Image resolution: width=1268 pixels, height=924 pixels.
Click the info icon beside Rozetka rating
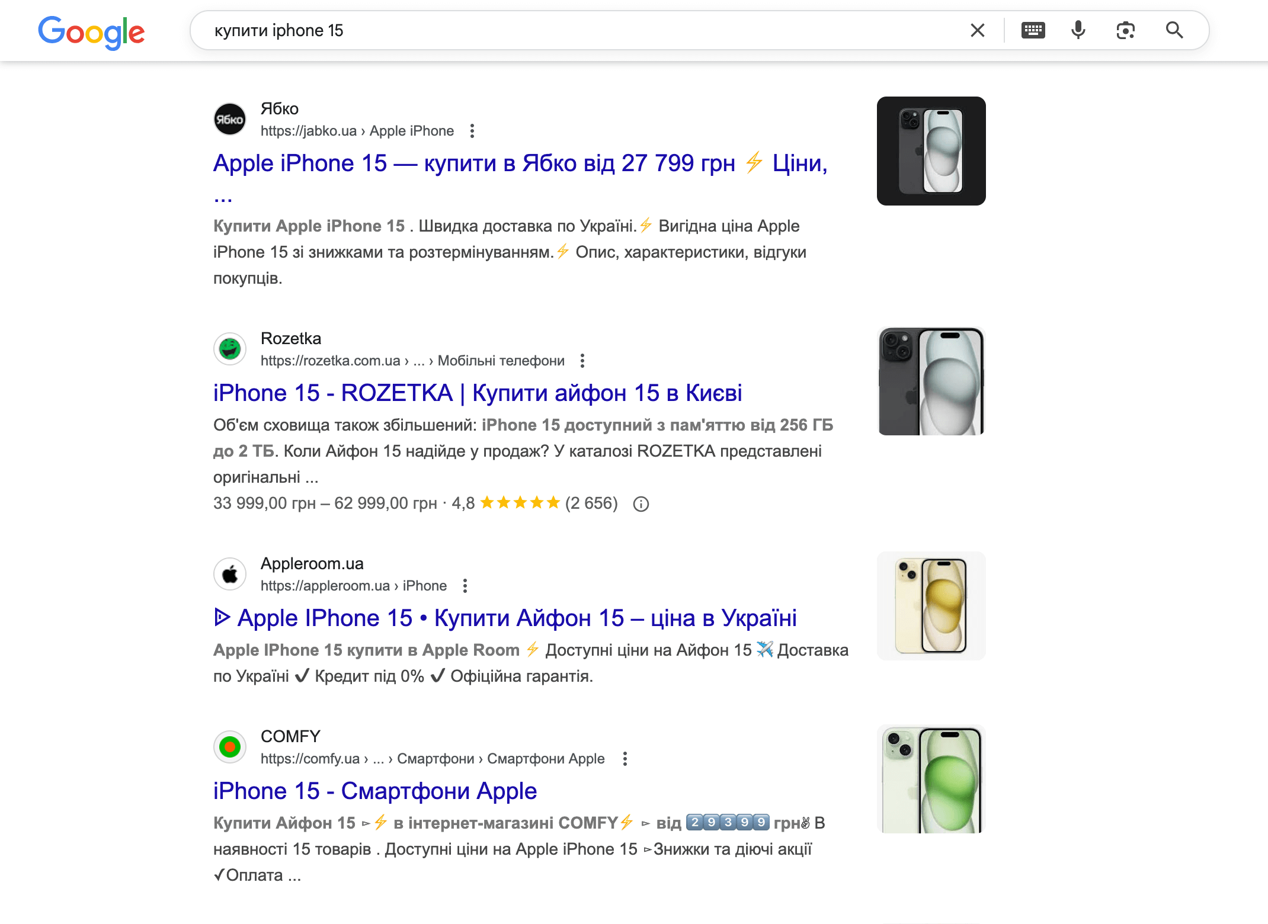[x=641, y=504]
